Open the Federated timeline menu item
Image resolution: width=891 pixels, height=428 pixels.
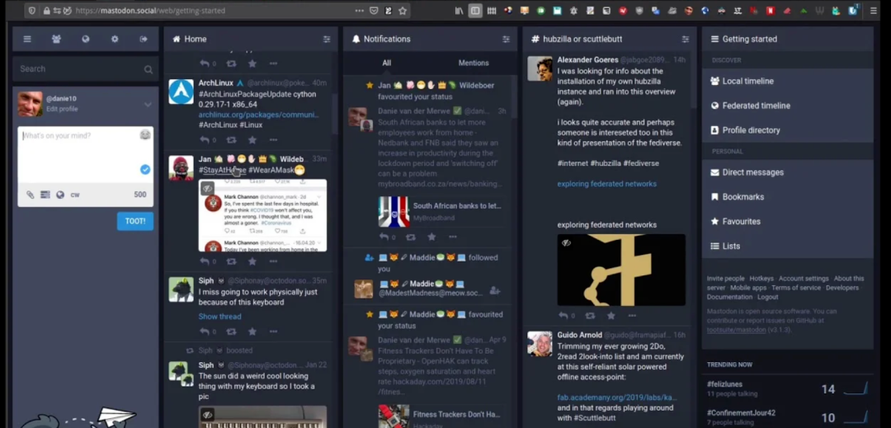[x=788, y=106]
